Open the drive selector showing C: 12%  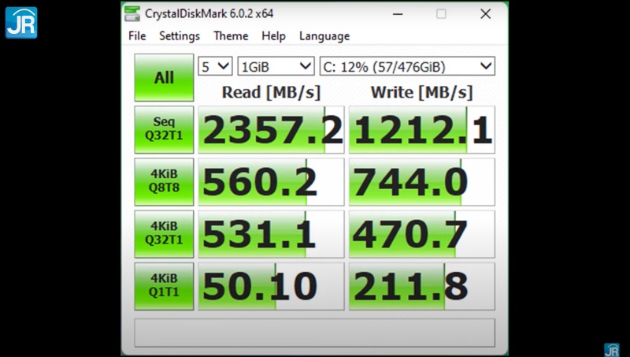[406, 67]
